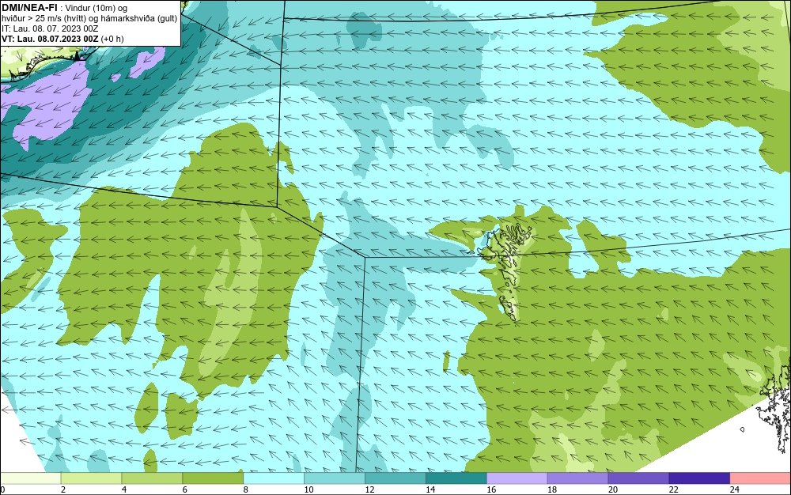This screenshot has height=495, width=791.
Task: Click the 16–18 m/s lavender legend swatch
Action: coord(517,478)
